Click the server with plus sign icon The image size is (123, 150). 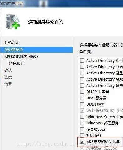[13, 22]
